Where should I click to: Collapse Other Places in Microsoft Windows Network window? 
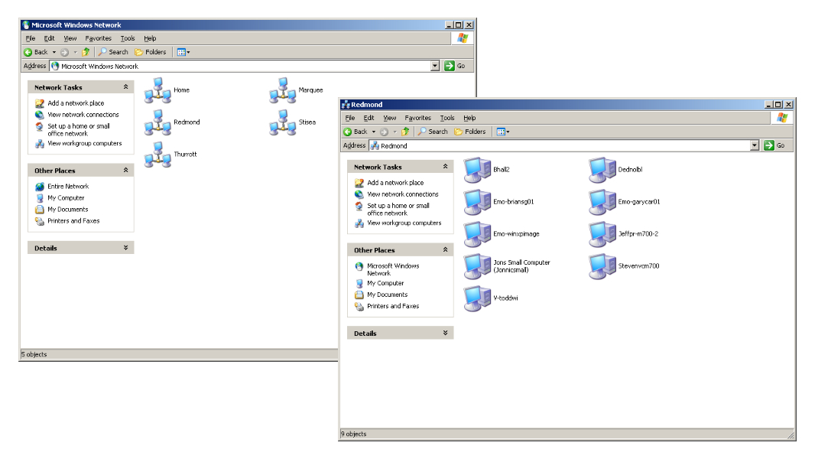[x=125, y=171]
